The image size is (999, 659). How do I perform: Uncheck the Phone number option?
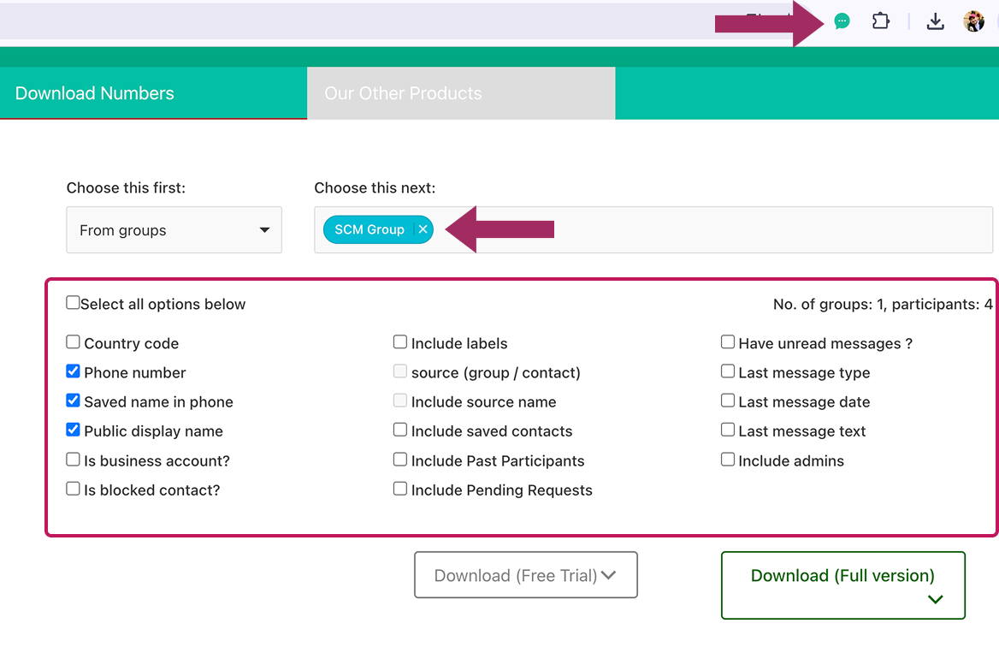coord(73,371)
